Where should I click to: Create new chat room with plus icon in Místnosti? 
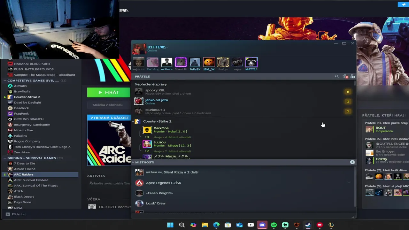352,162
